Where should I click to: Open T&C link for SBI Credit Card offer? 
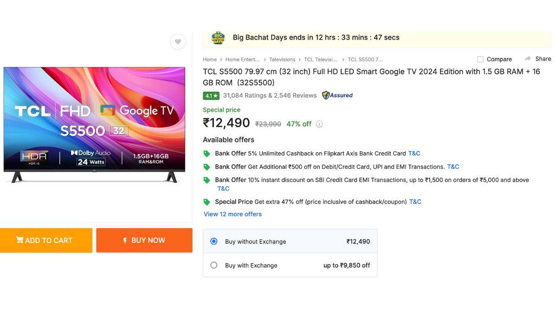223,188
